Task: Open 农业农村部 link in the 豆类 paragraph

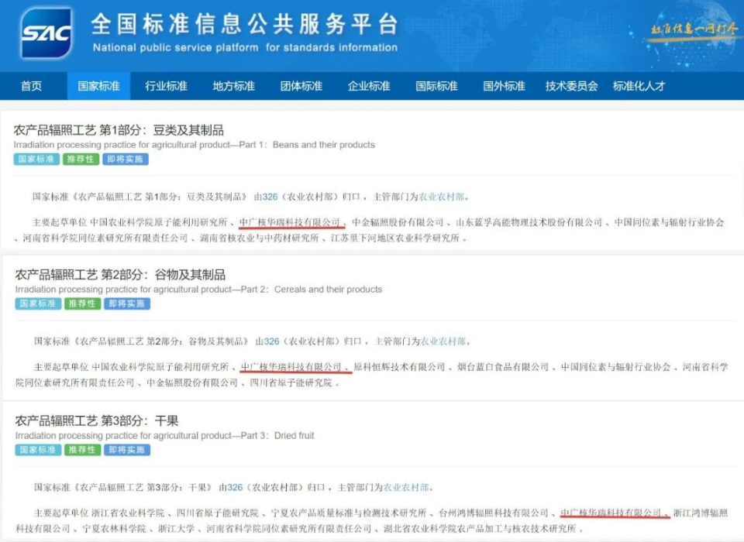Action: click(441, 197)
